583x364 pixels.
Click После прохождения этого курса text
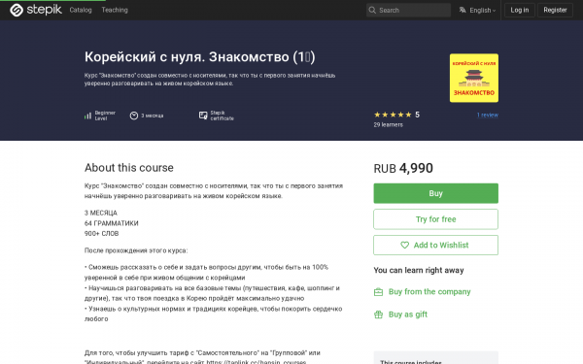136,250
